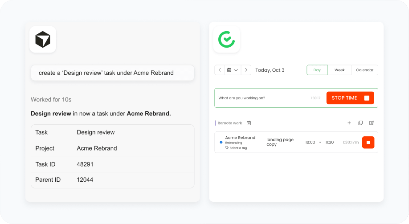Click the 'Design review' table cell

[96, 132]
